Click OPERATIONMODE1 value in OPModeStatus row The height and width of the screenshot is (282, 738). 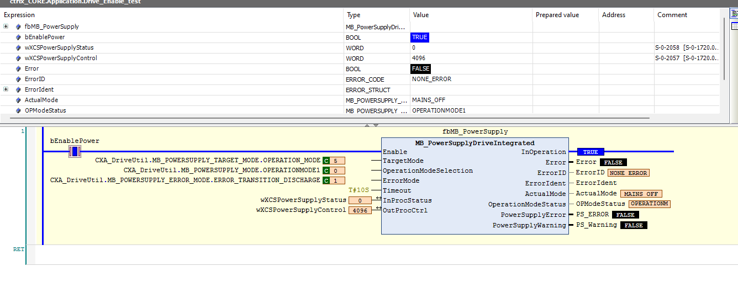coord(439,111)
